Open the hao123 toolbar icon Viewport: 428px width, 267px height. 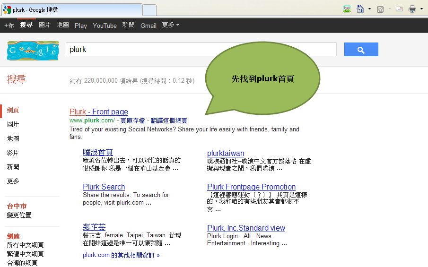(x=347, y=9)
